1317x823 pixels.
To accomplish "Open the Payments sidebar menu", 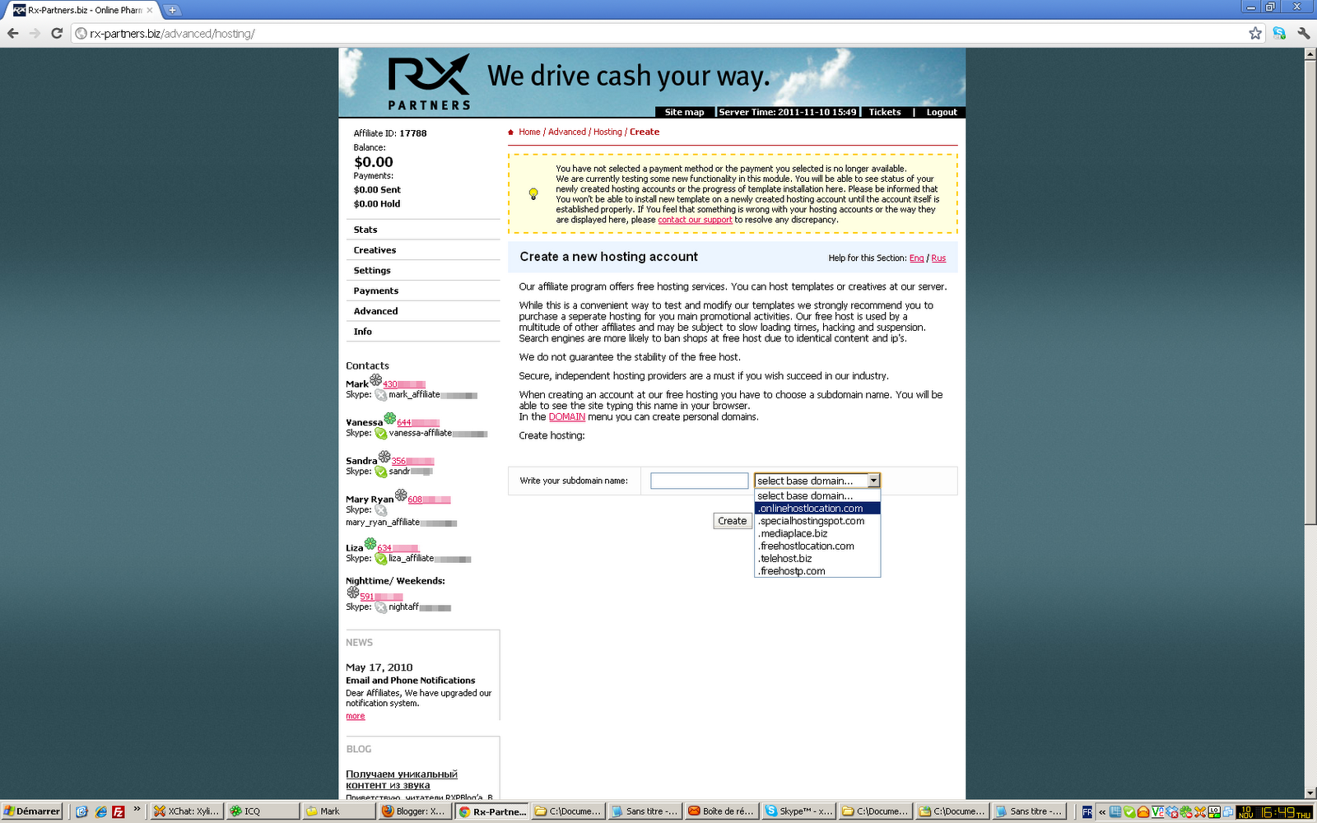I will [376, 291].
